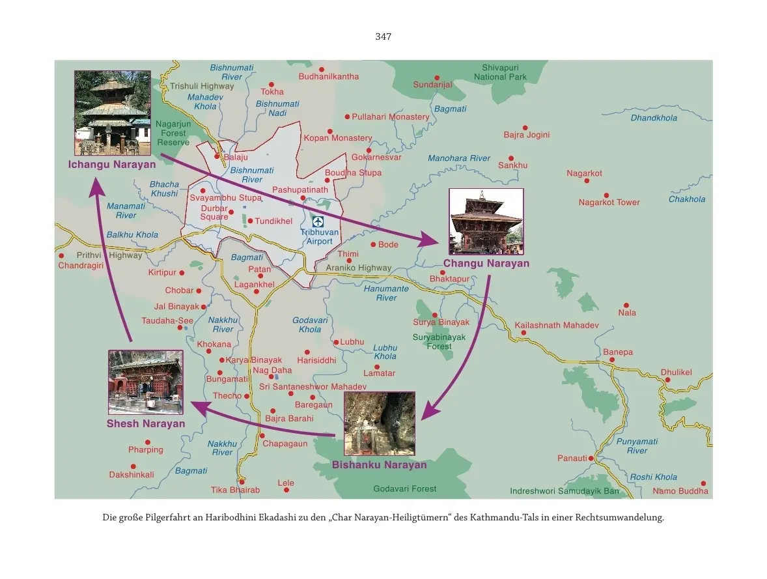
Task: Click the Sankhu label
Action: 512,165
